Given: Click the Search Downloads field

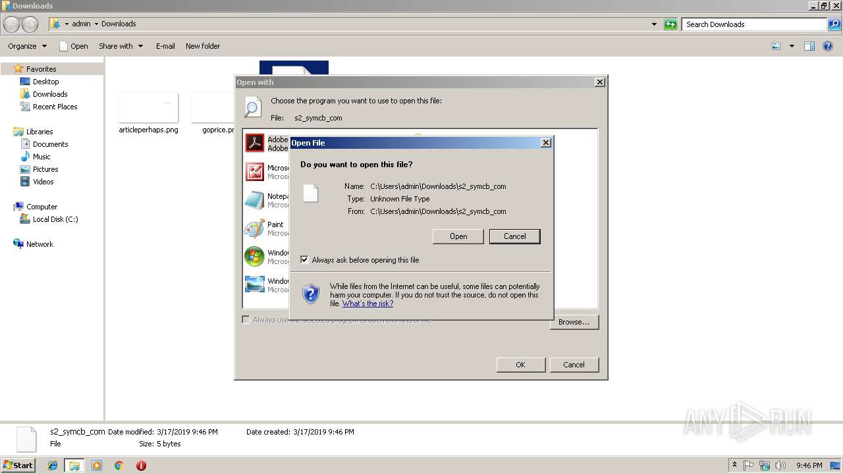Looking at the screenshot, I should [x=755, y=24].
